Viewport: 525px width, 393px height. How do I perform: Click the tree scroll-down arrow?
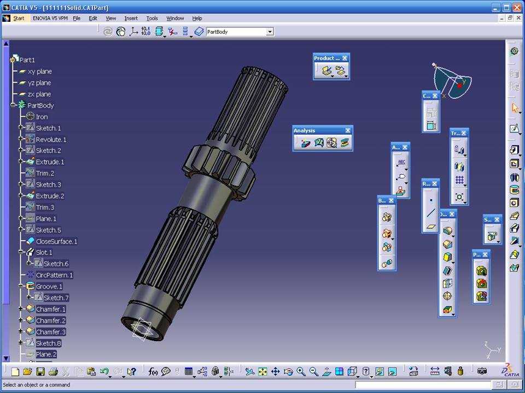(x=5, y=358)
